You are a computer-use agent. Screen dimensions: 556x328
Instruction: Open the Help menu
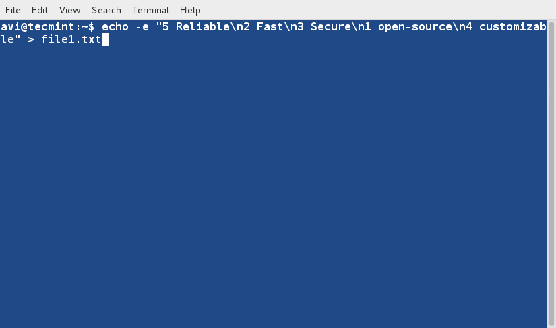pyautogui.click(x=190, y=10)
